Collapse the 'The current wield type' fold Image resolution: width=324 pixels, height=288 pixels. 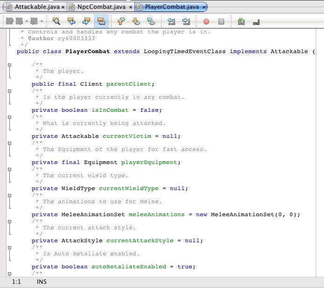tap(9, 169)
